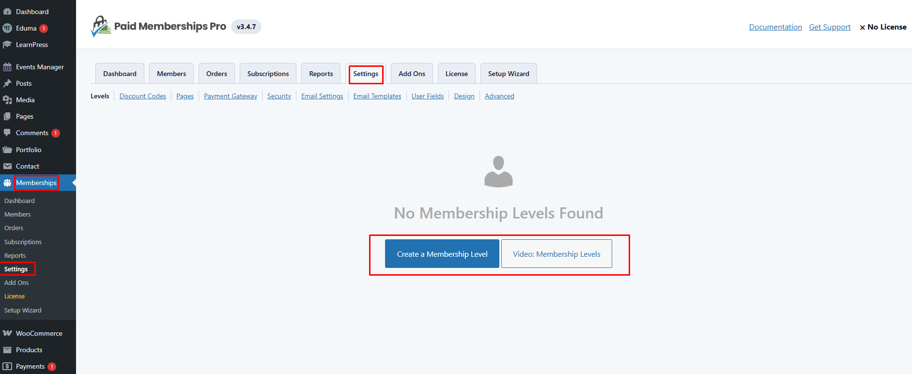Click the Events Manager calendar icon
Image resolution: width=912 pixels, height=374 pixels.
pos(7,67)
